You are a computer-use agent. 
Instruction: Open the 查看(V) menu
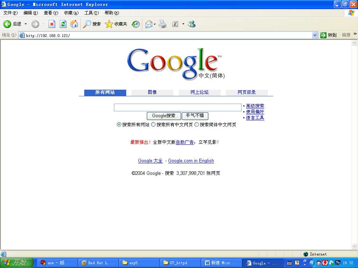click(51, 13)
